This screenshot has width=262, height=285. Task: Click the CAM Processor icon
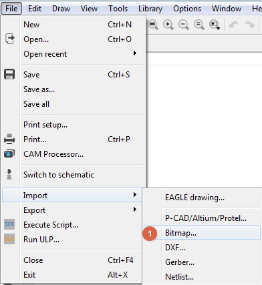click(x=9, y=154)
